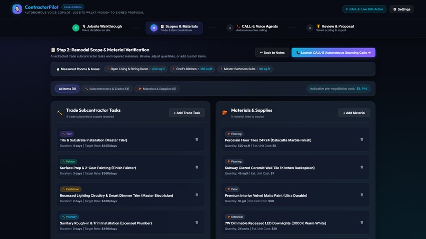Click 'Premium Interior Velvet Matte Paint' title

(266, 196)
